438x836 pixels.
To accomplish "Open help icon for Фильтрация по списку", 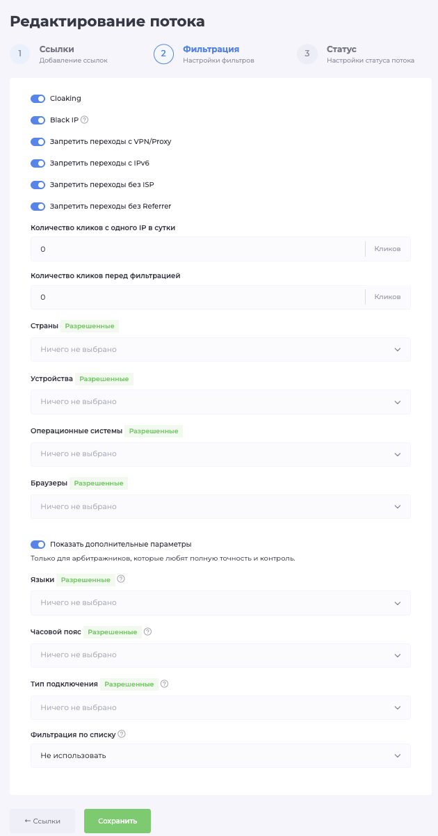I will [120, 733].
